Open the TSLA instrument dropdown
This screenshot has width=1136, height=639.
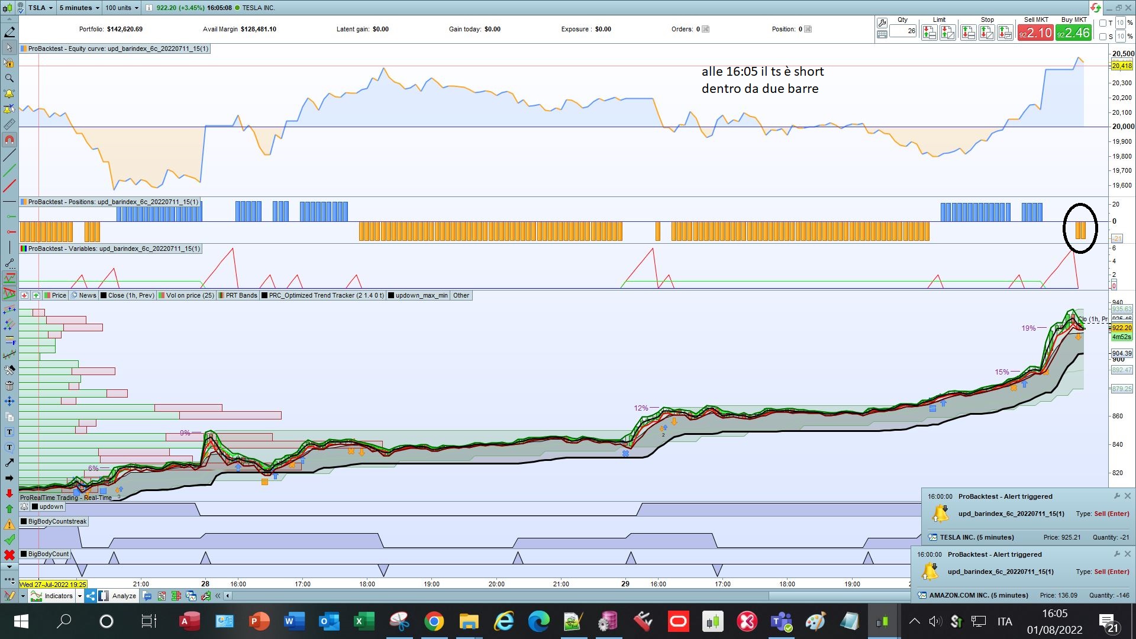pyautogui.click(x=40, y=8)
